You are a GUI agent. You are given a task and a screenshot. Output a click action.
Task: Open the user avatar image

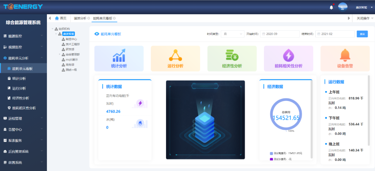(x=343, y=7)
